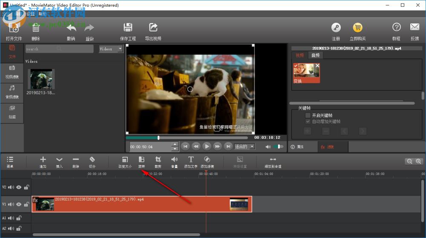Click the 裁剪 crop tool icon

coord(158,159)
